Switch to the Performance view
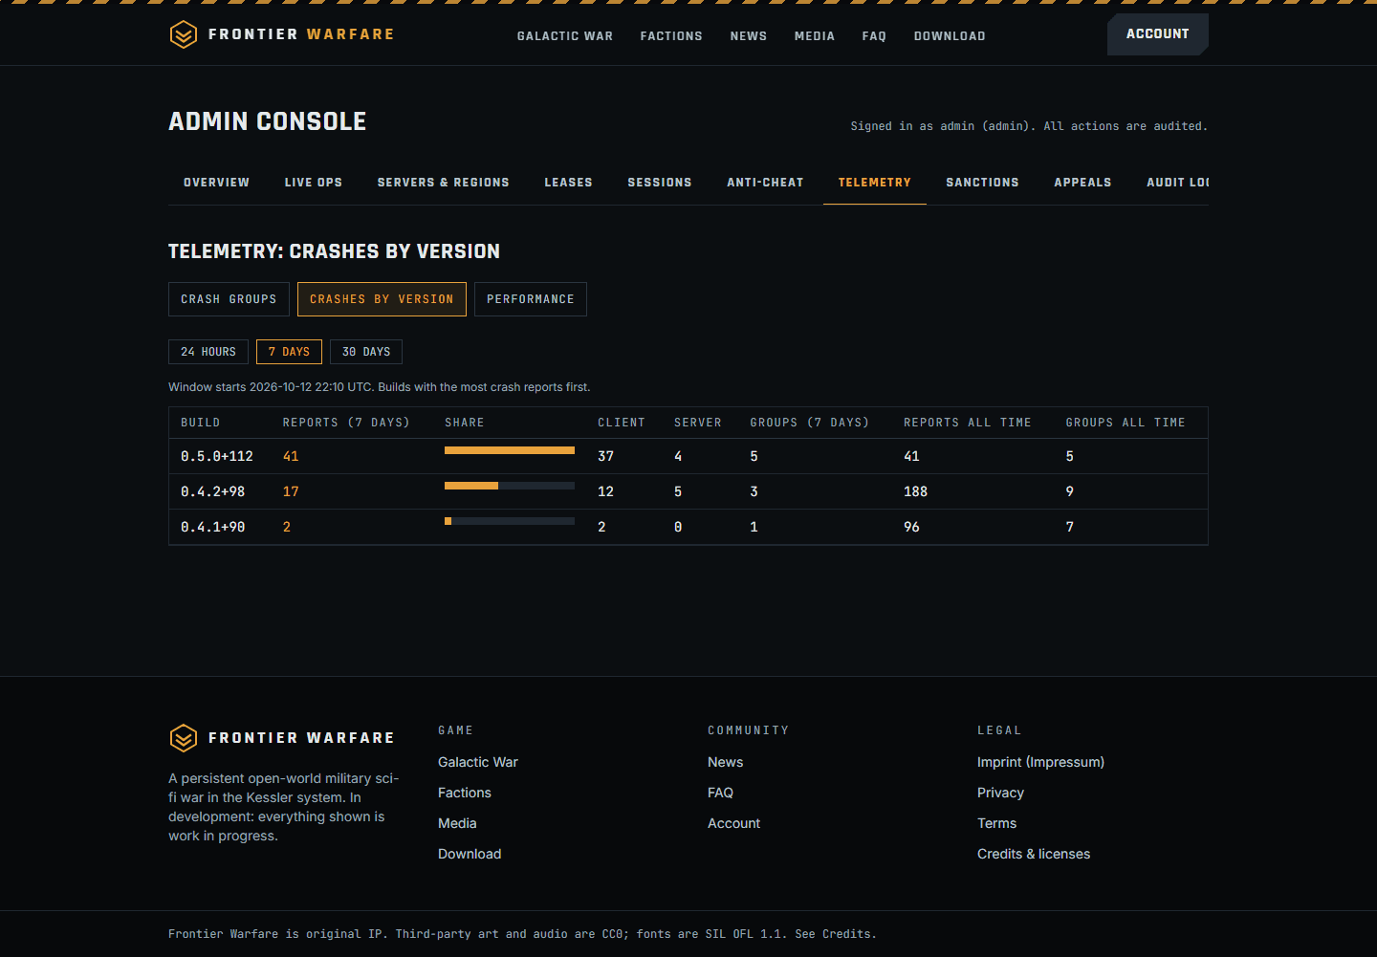 pos(531,299)
